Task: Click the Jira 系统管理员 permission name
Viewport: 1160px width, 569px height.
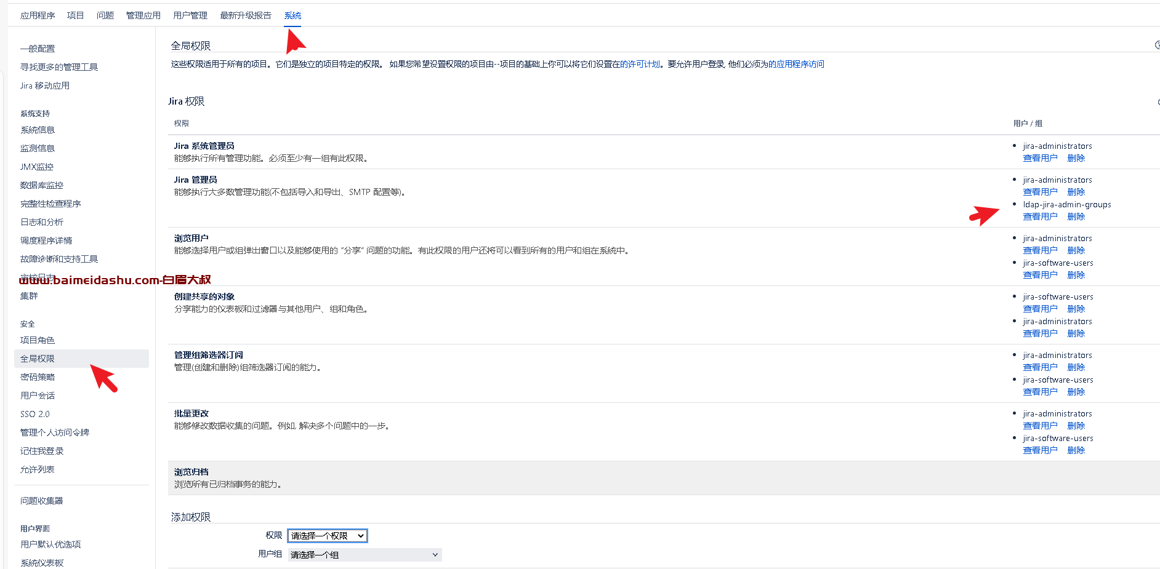Action: pyautogui.click(x=204, y=146)
